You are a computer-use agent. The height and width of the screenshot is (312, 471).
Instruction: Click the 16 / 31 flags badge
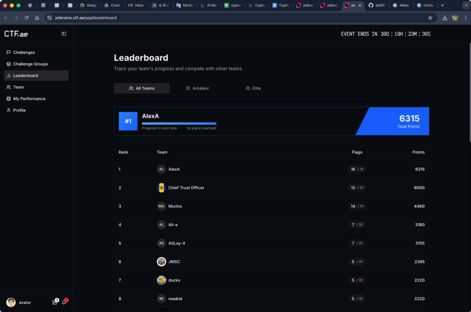pos(357,169)
